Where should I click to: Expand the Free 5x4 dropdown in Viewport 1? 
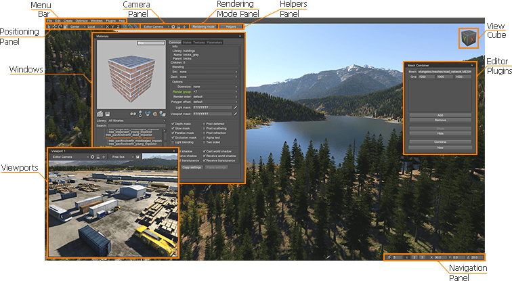(122, 156)
